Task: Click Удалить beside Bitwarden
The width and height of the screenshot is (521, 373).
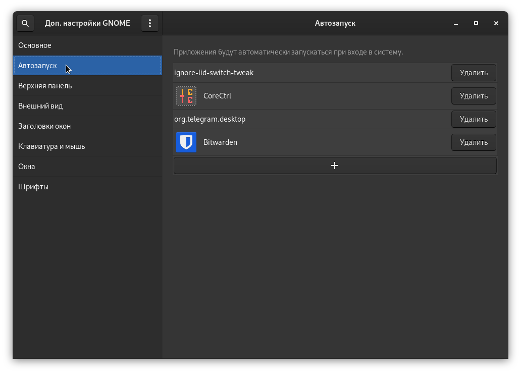Action: click(x=473, y=142)
